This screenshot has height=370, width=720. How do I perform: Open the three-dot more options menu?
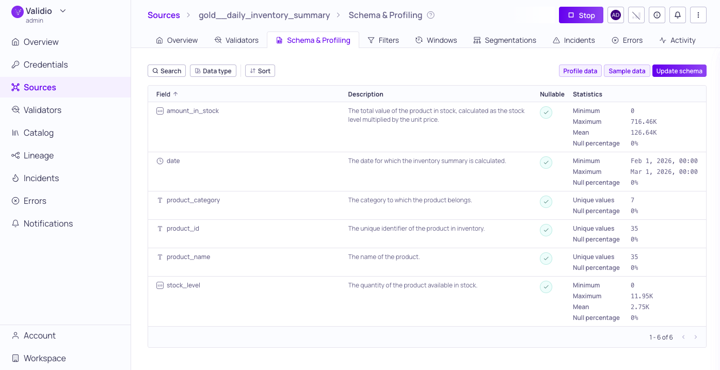(x=698, y=15)
